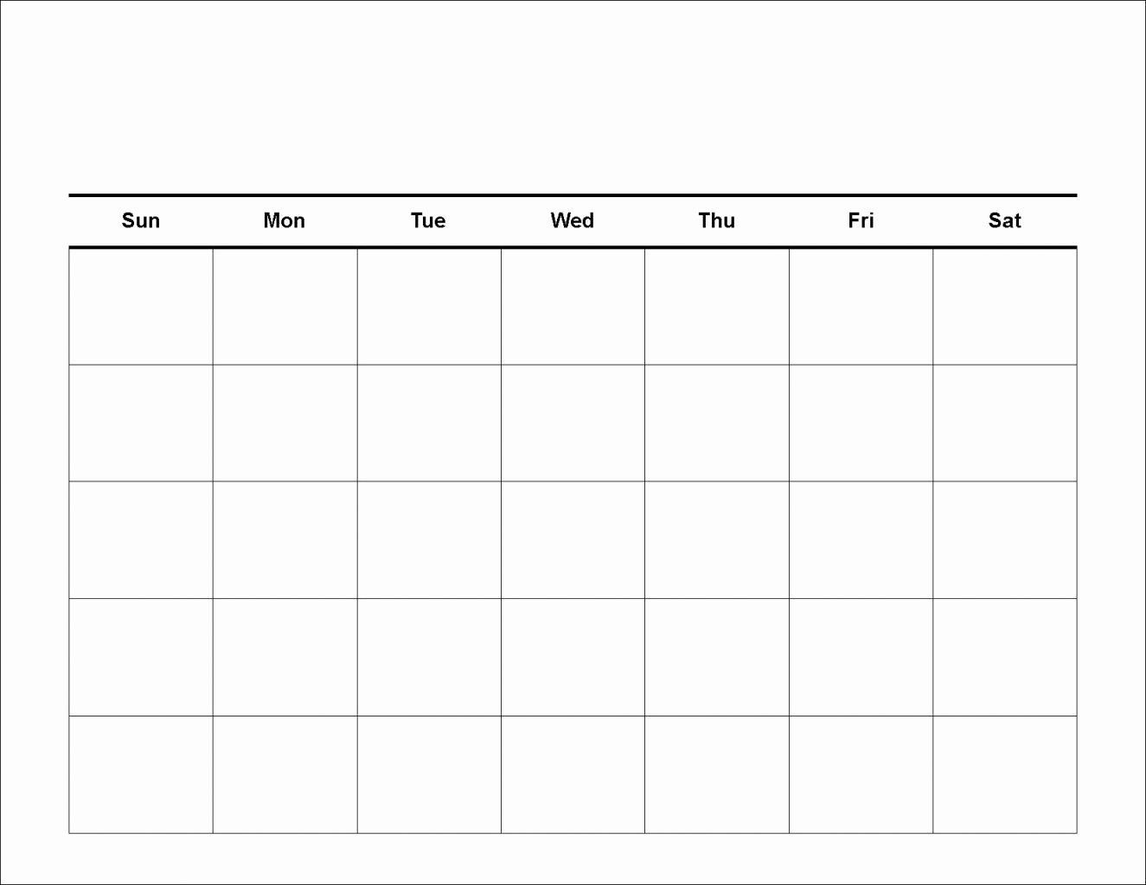
Task: Click the Tue column header
Action: click(428, 220)
